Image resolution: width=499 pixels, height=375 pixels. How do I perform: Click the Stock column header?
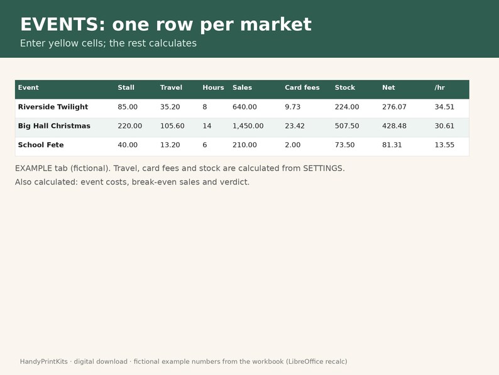(344, 87)
